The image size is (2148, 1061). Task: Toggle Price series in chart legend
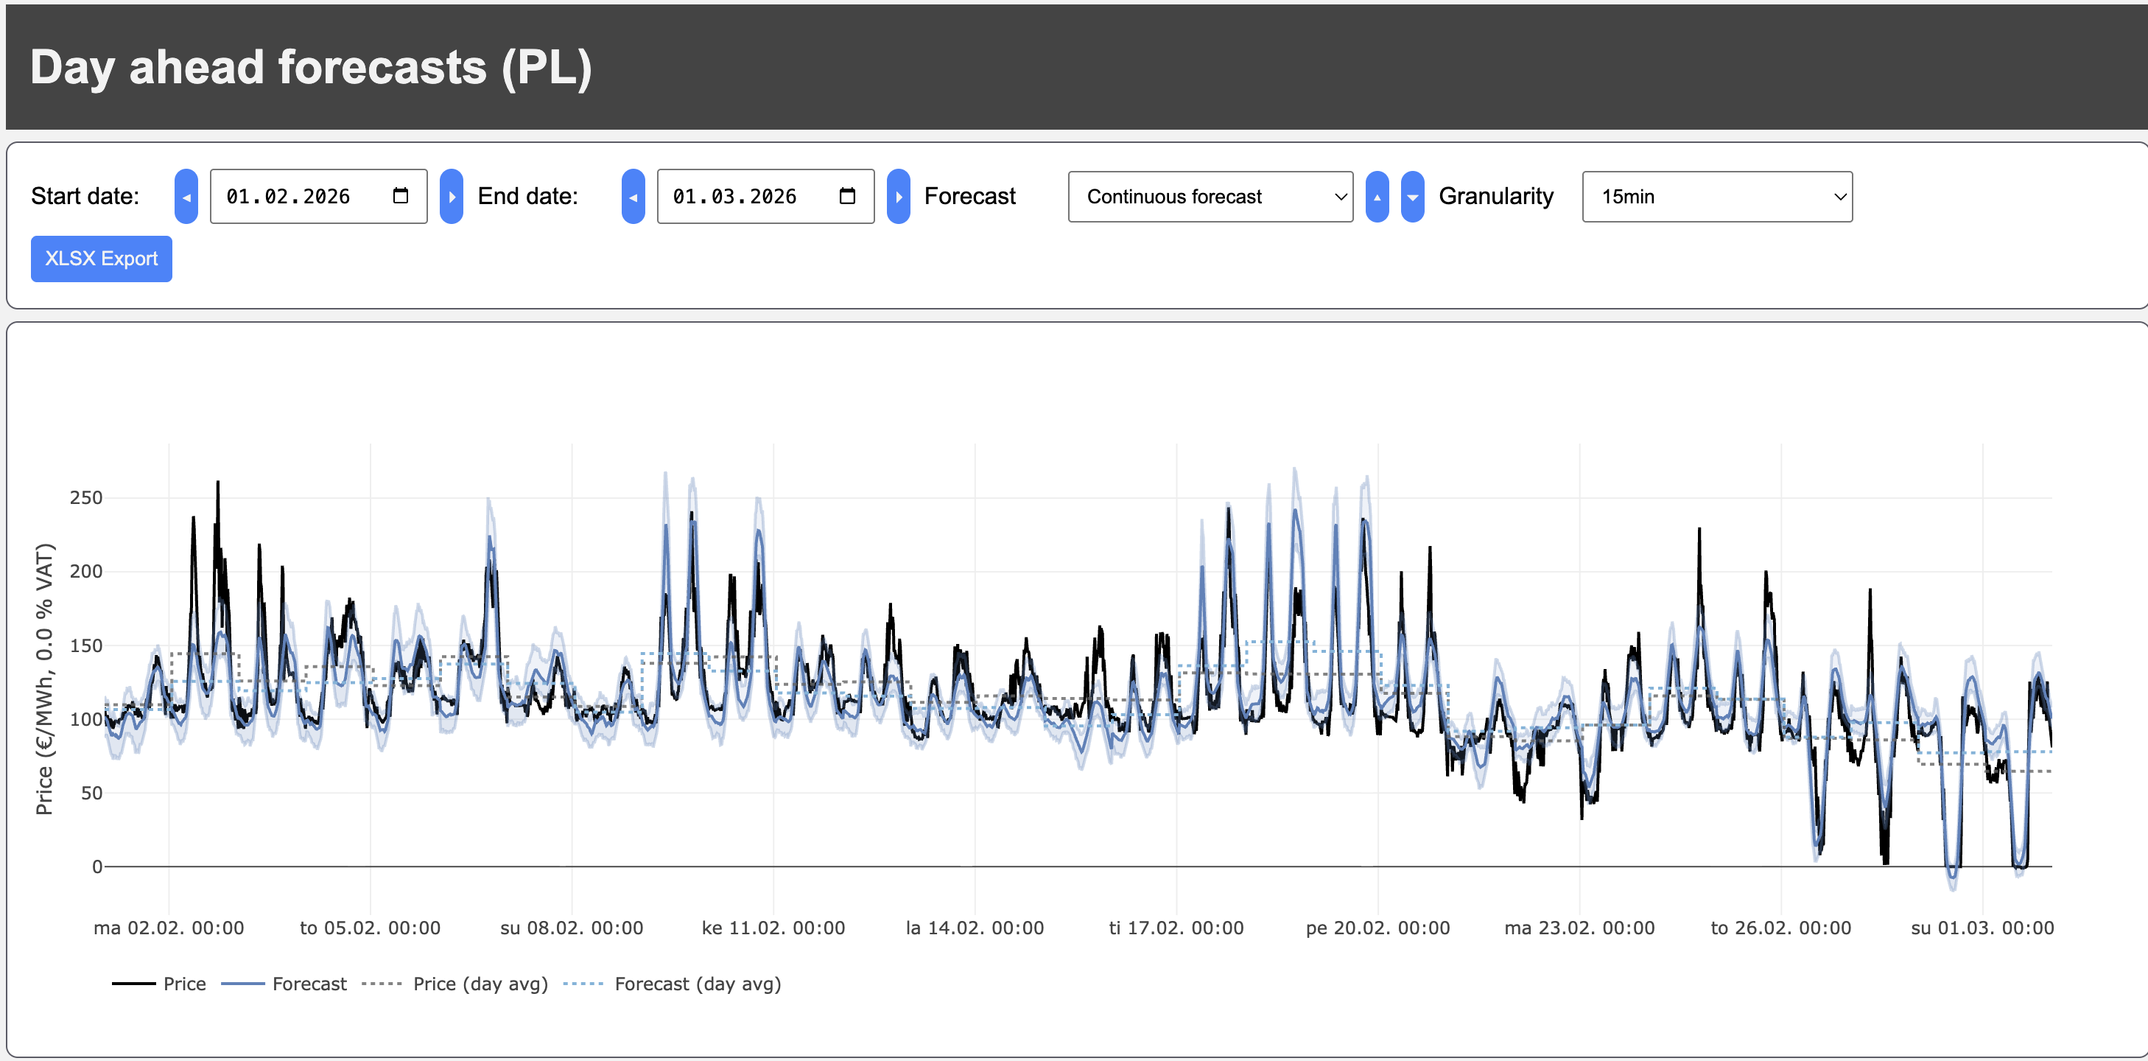click(183, 984)
